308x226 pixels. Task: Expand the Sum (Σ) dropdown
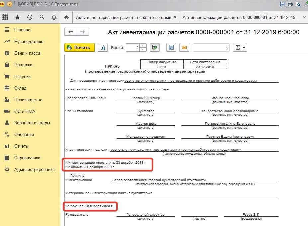point(240,47)
